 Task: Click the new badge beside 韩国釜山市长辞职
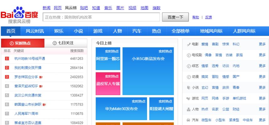tap(44, 105)
